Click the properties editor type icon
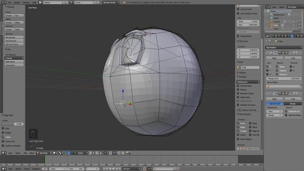Viewport: 304px width, 171px height. point(268,36)
